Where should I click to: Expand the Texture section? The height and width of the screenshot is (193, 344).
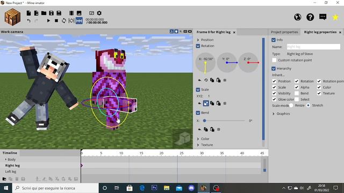coord(198,145)
